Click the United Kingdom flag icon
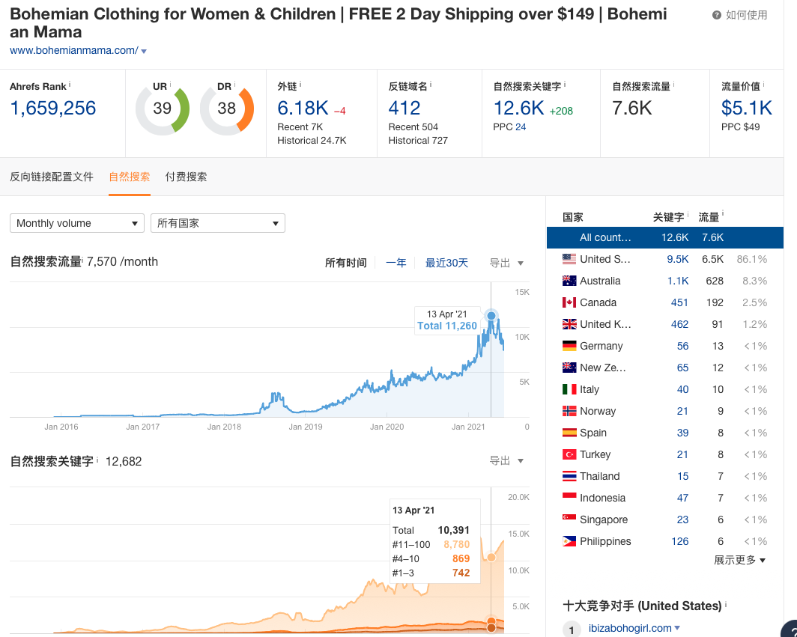Viewport: 797px width, 637px height. pyautogui.click(x=569, y=324)
